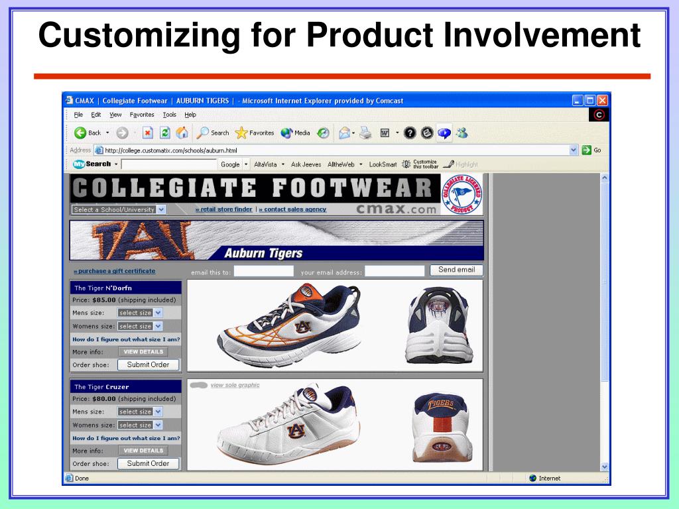The height and width of the screenshot is (509, 679).
Task: Expand the MySearch dropdown arrow
Action: coord(116,164)
